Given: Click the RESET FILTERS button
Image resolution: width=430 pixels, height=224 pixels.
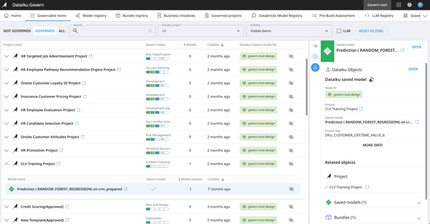Looking at the screenshot, I should (x=371, y=31).
